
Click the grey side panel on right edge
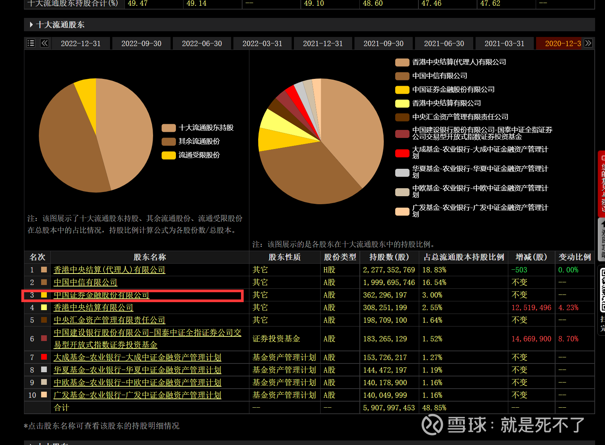602,239
